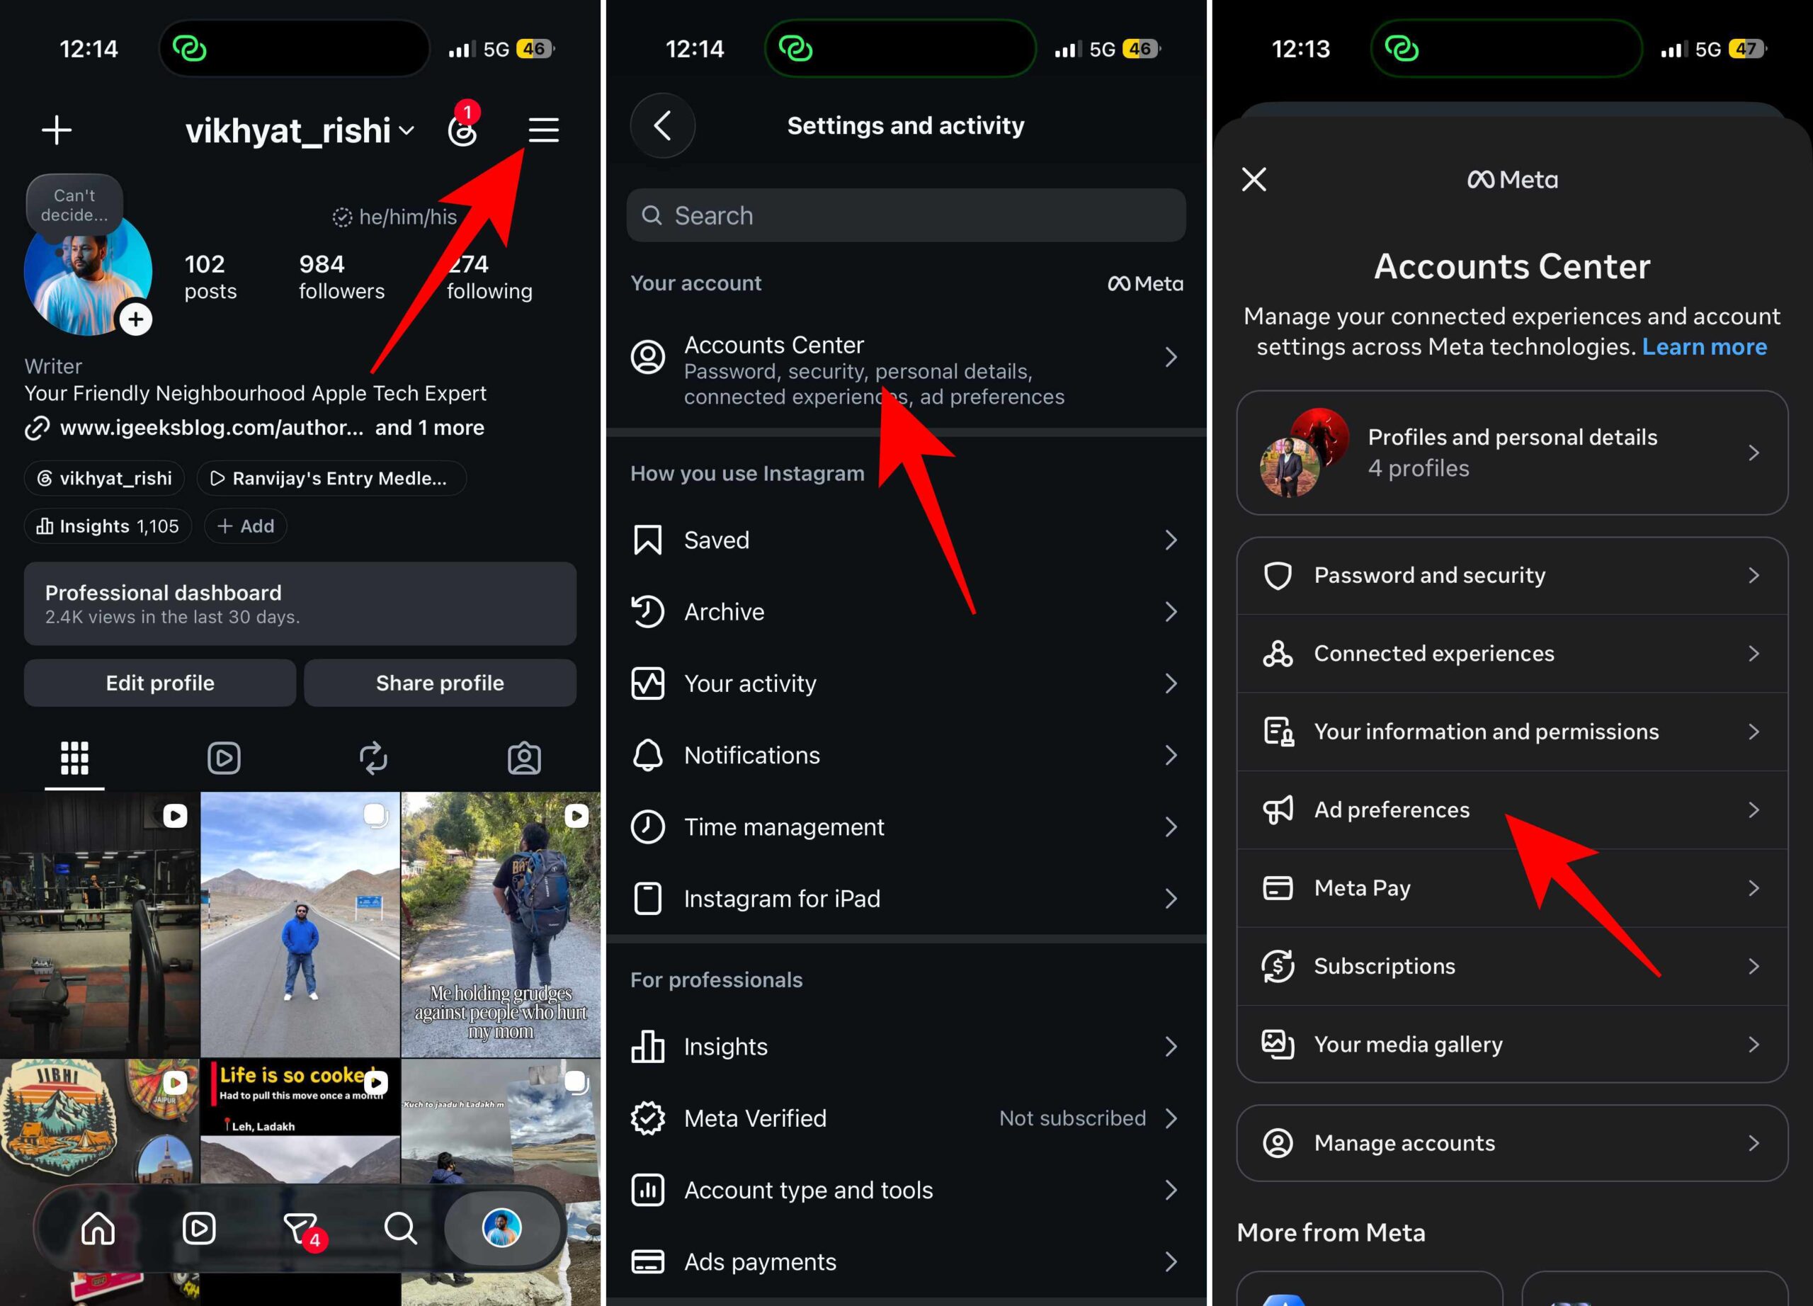This screenshot has width=1813, height=1306.
Task: Tap the Subscriptions icon
Action: (1278, 966)
